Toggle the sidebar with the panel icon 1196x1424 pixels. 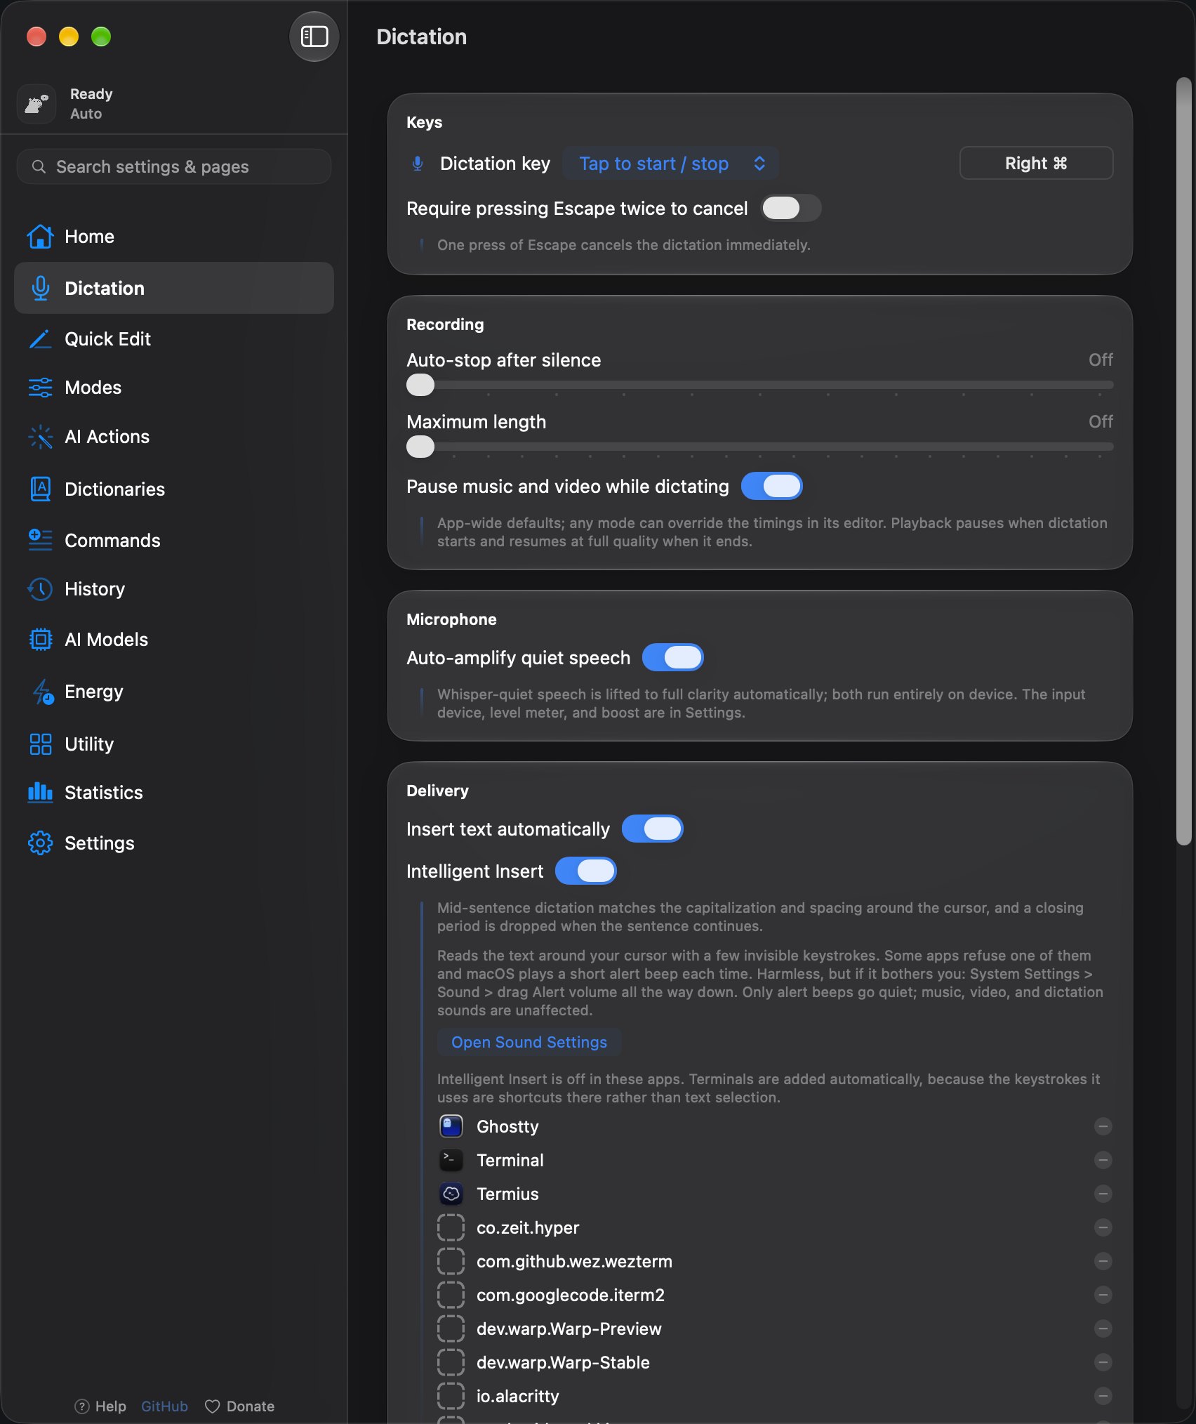coord(314,37)
